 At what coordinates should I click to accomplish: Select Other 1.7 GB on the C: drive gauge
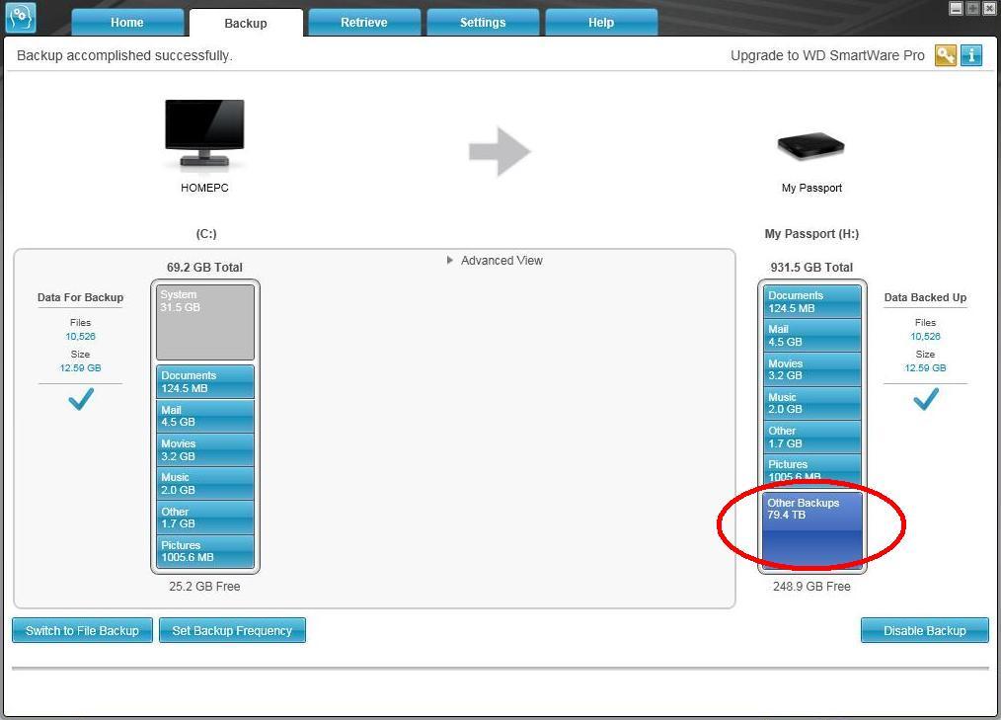tap(205, 518)
